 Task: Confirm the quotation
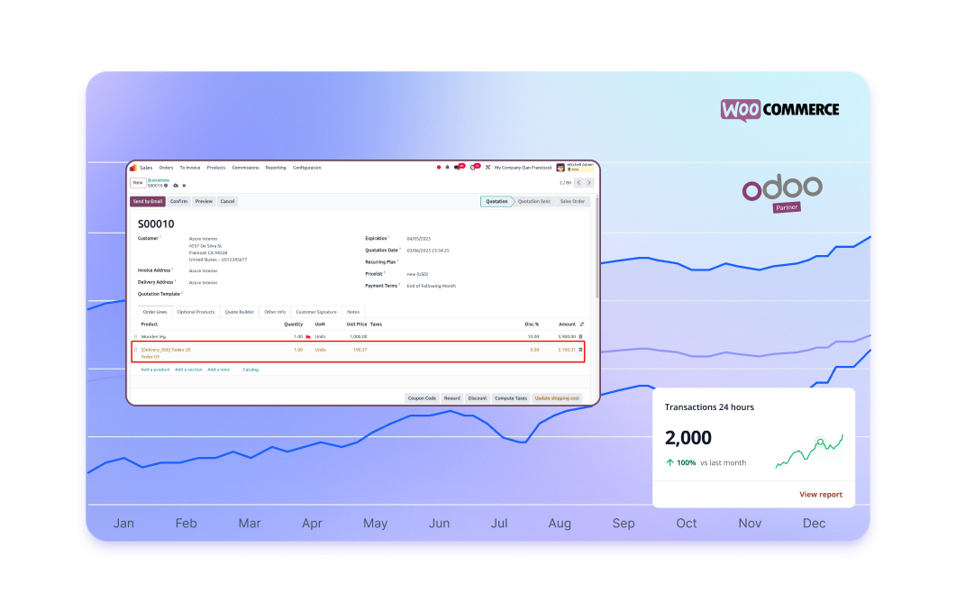coord(178,201)
